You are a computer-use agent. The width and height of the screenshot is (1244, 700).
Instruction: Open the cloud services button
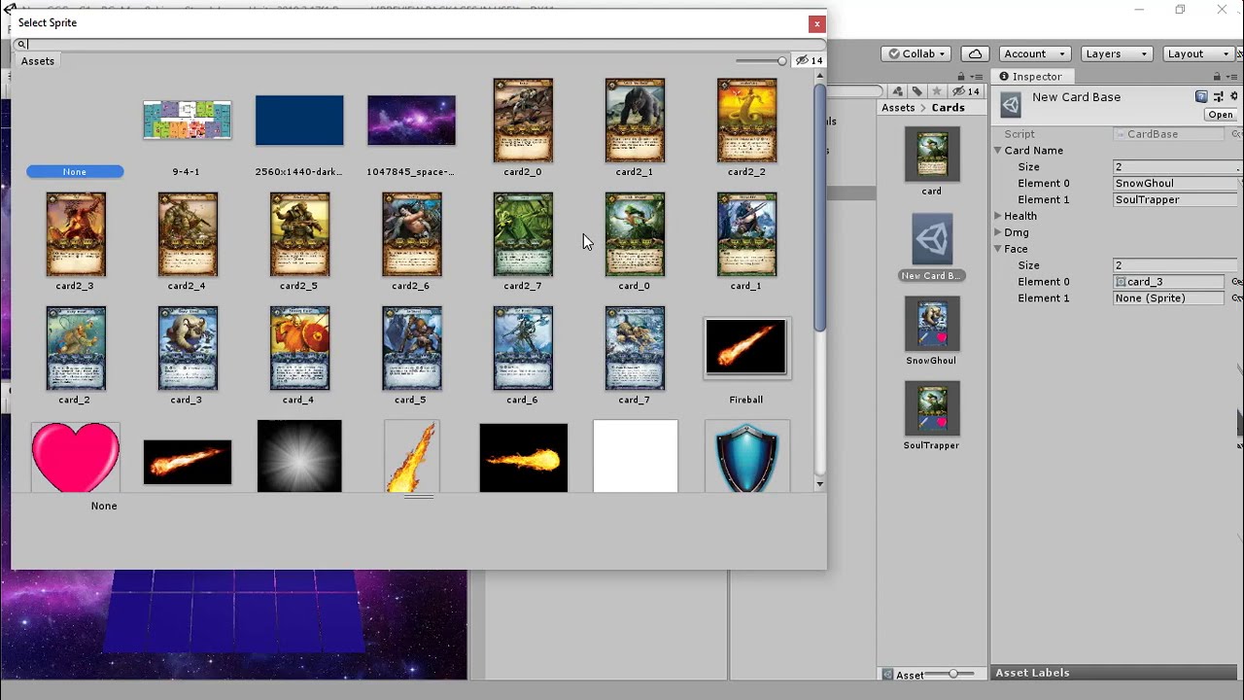[975, 53]
